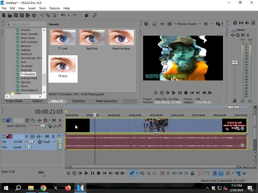The width and height of the screenshot is (258, 193).
Task: Mute audio track 2 with M button
Action: (x=47, y=136)
